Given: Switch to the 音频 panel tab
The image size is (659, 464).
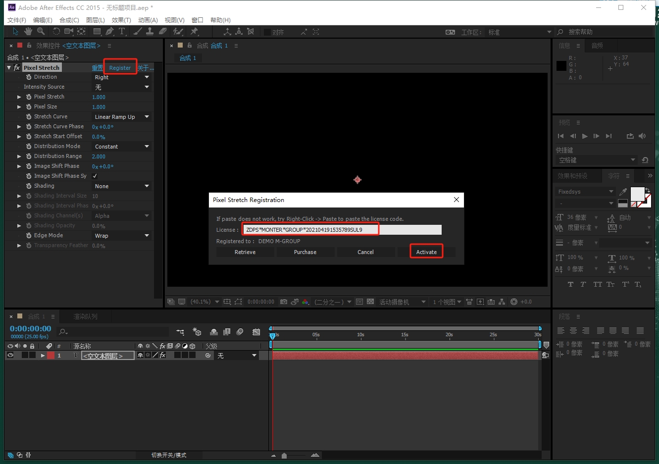Looking at the screenshot, I should (597, 46).
